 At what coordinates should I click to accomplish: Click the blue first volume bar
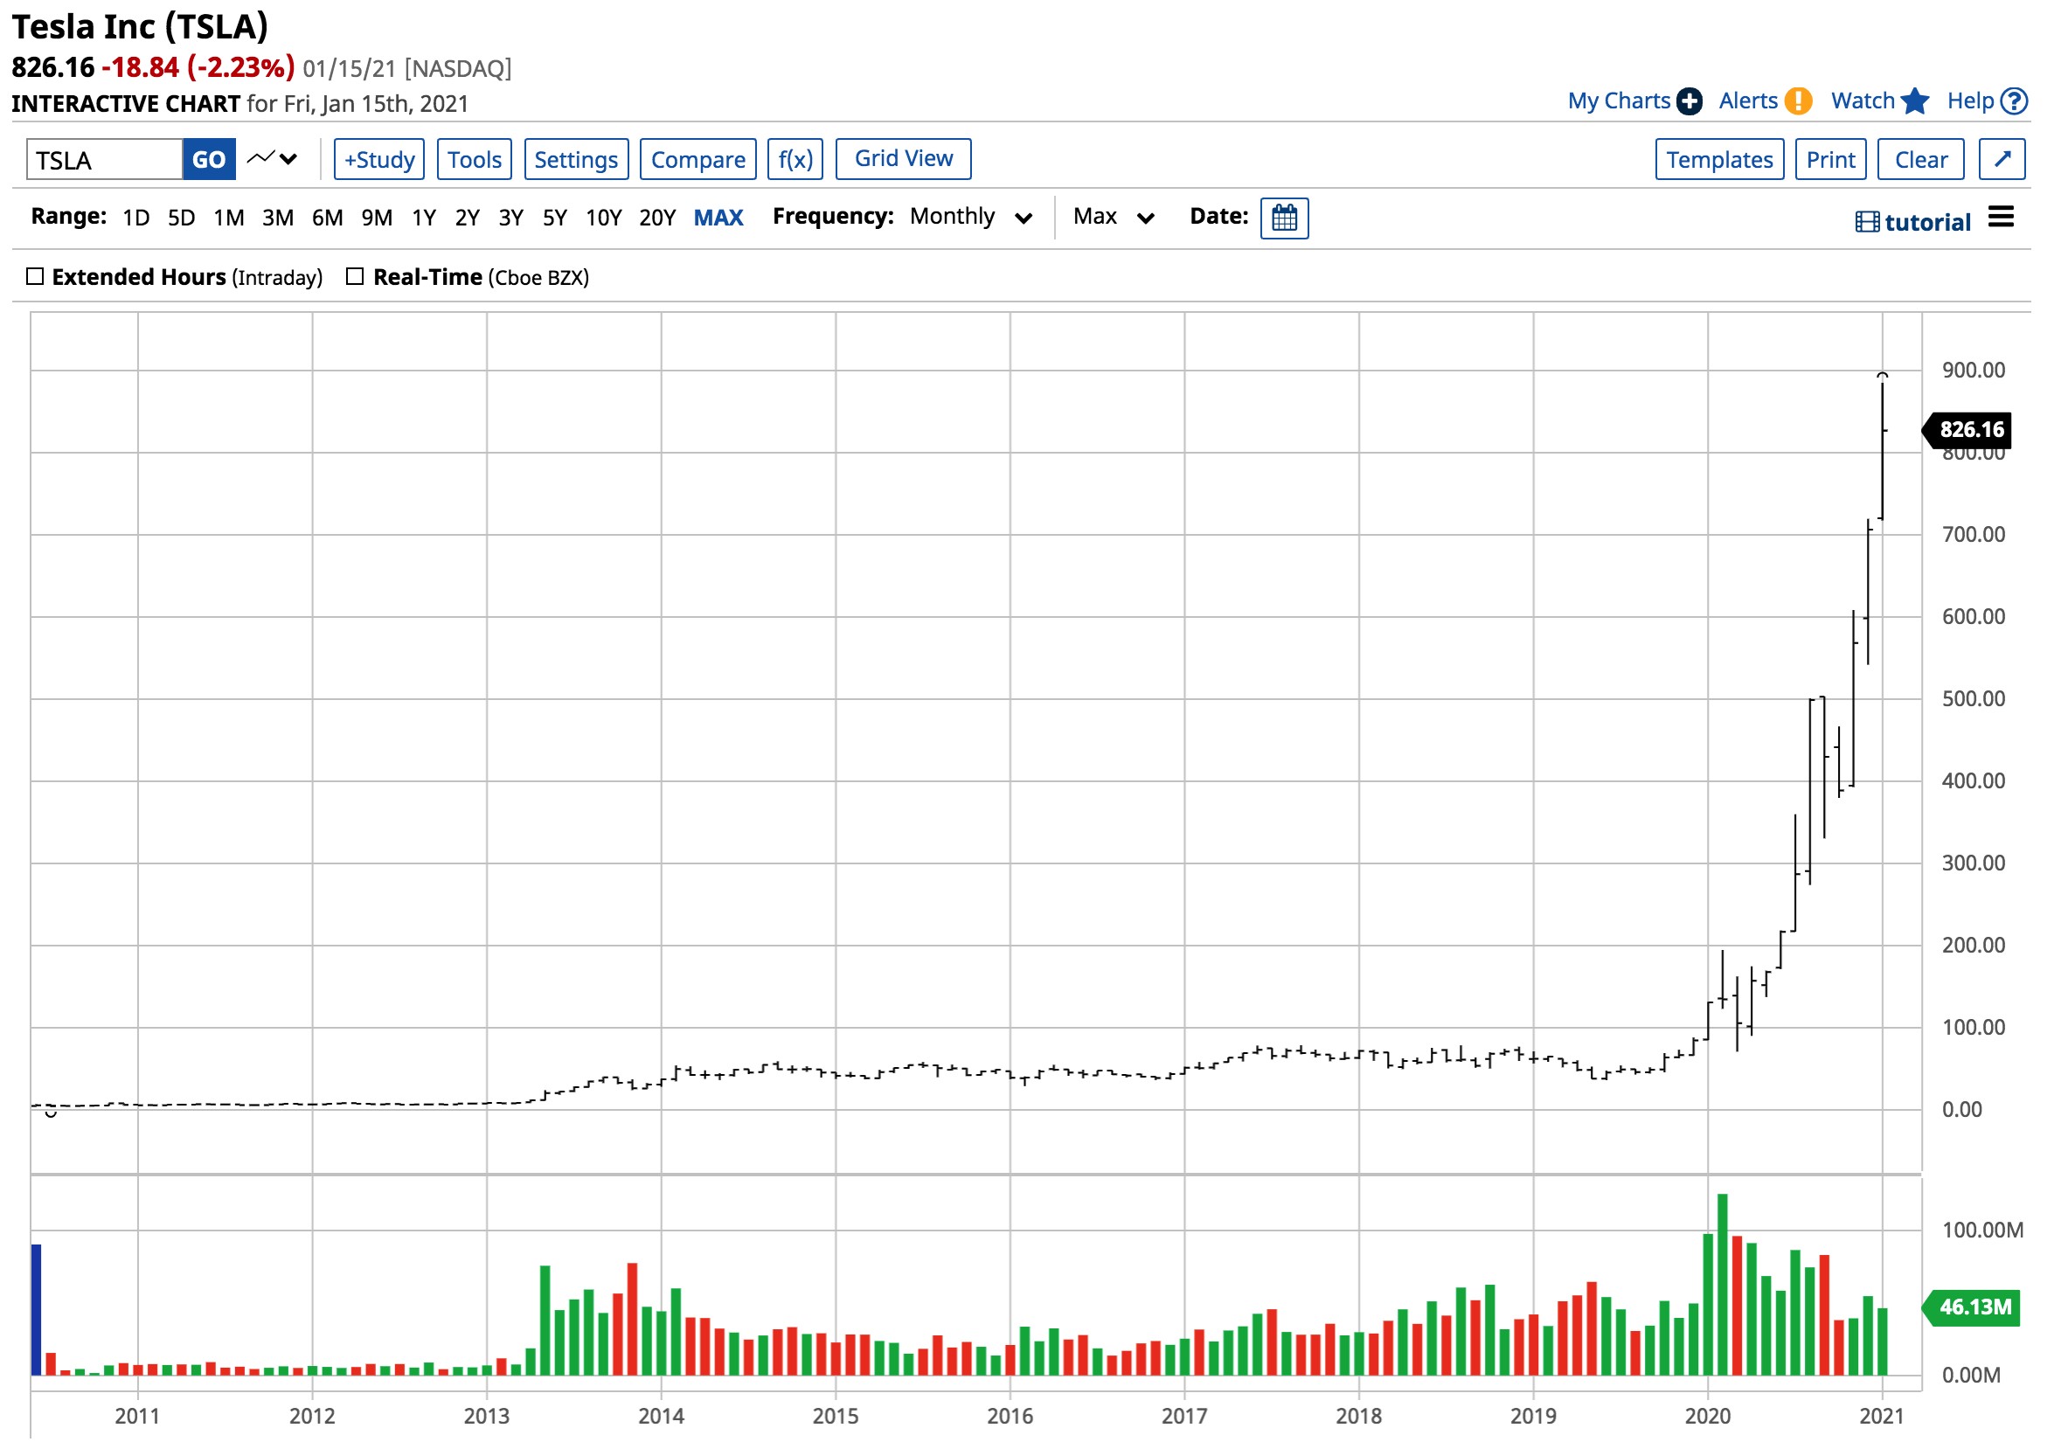tap(36, 1309)
